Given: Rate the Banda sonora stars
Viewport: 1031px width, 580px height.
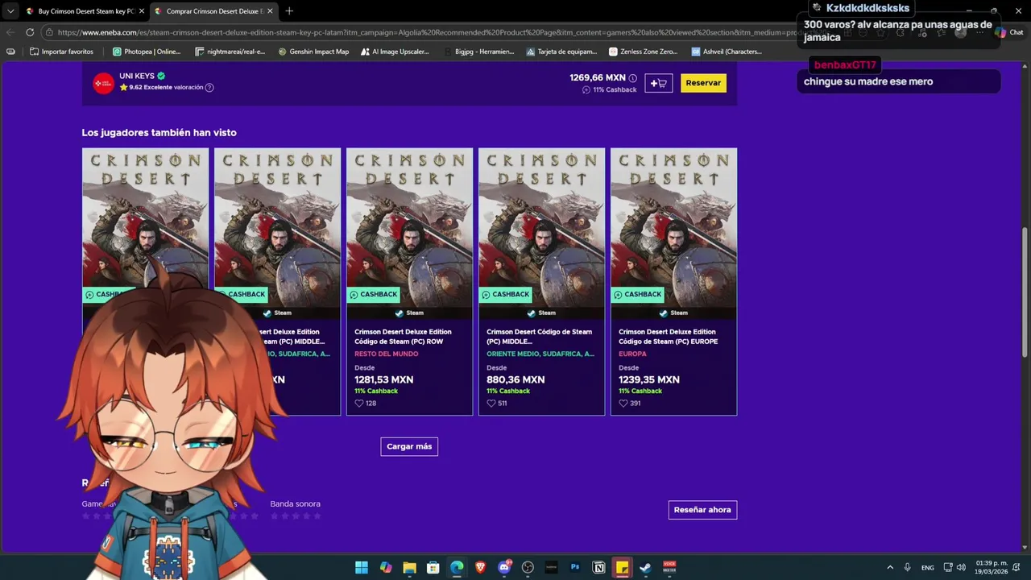Looking at the screenshot, I should coord(295,516).
